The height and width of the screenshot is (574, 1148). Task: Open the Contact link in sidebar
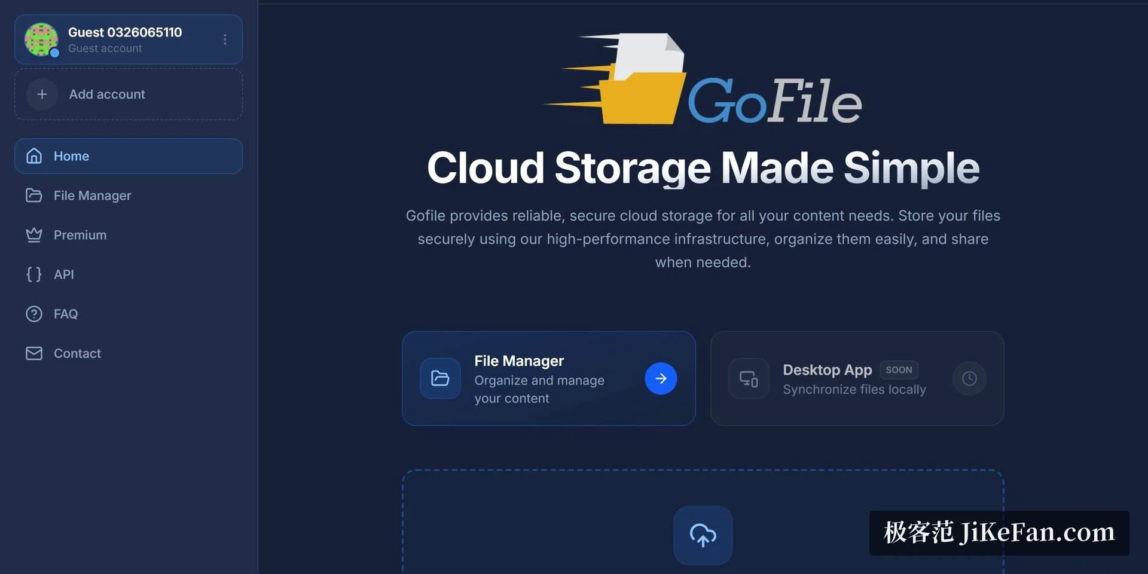(x=129, y=353)
